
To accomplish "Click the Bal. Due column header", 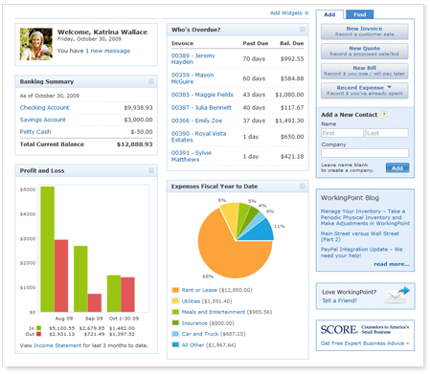I will 292,43.
